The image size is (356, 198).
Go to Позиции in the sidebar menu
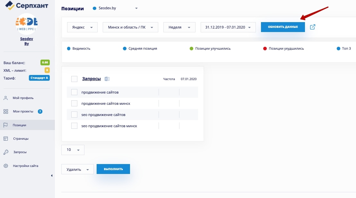pos(20,125)
